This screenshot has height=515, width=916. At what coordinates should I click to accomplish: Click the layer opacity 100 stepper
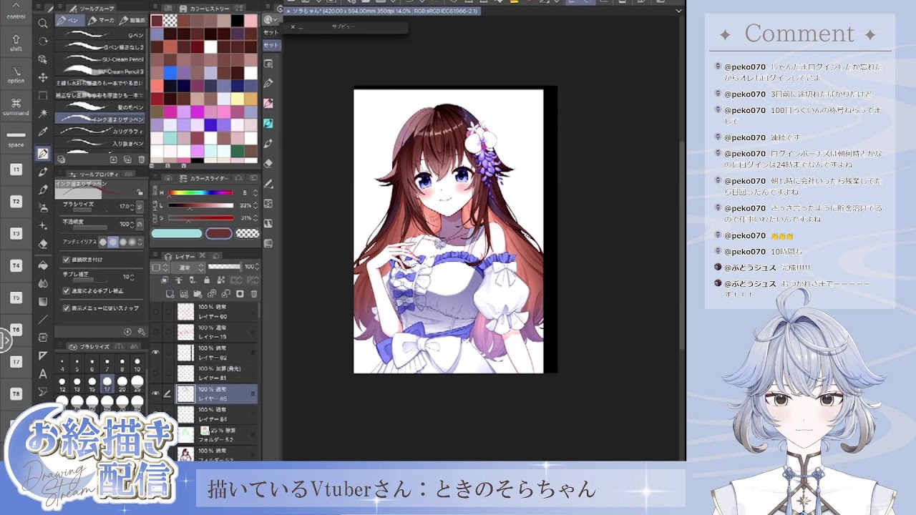pyautogui.click(x=257, y=267)
